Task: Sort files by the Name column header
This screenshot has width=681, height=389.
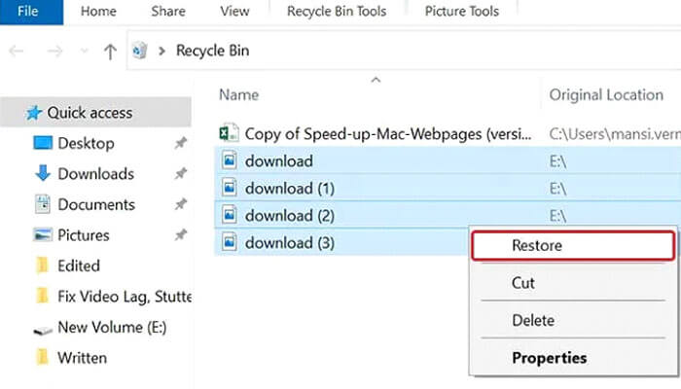Action: point(238,95)
